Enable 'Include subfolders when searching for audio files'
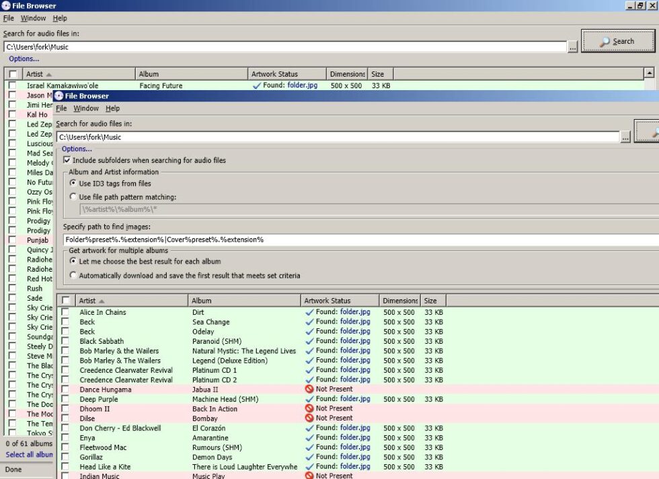Viewport: 659px width, 479px height. [x=66, y=160]
